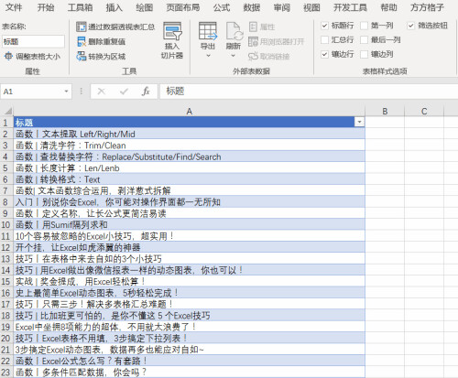Enable the First Column (第一列) checkbox
458x378 pixels.
pyautogui.click(x=364, y=26)
